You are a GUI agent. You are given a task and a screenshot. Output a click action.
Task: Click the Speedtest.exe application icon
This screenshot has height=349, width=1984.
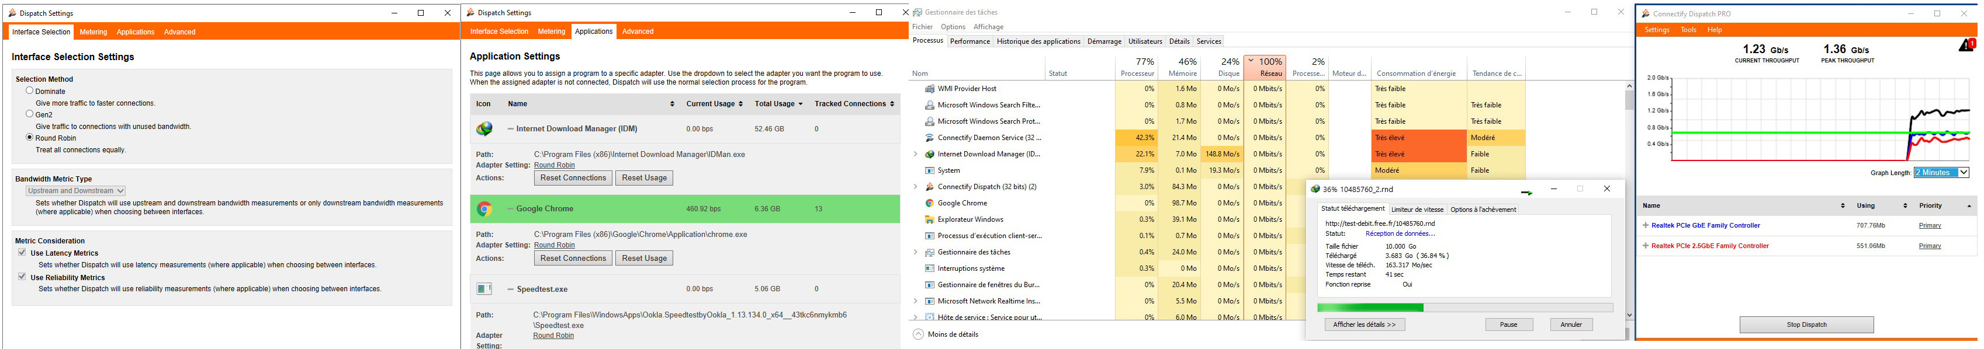484,289
